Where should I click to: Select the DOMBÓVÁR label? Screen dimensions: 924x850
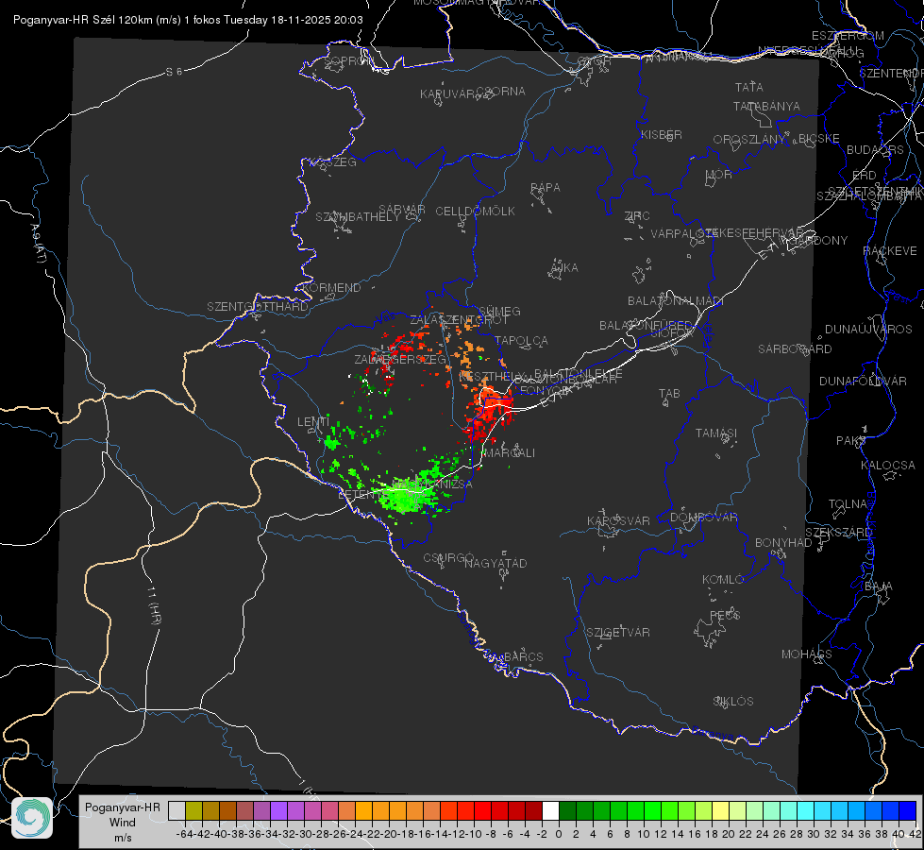coord(703,518)
